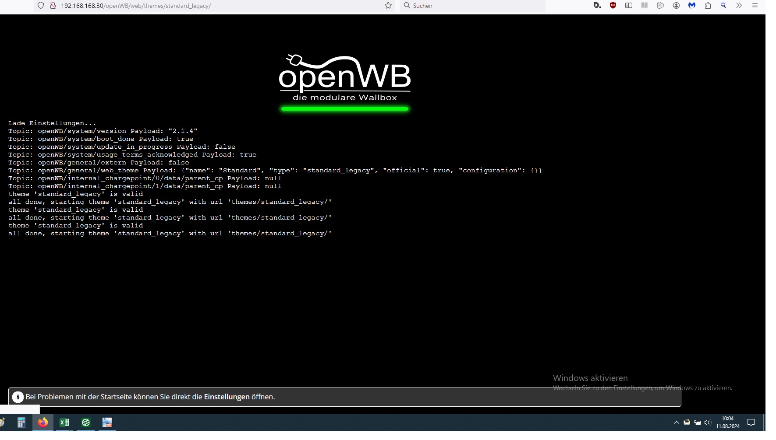
Task: Click the blue magnifier extension icon
Action: [x=723, y=6]
